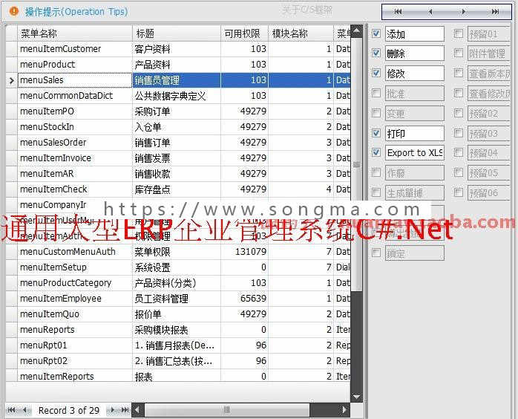Image resolution: width=518 pixels, height=419 pixels.
Task: Sort by 标题 column header
Action: coord(177,33)
